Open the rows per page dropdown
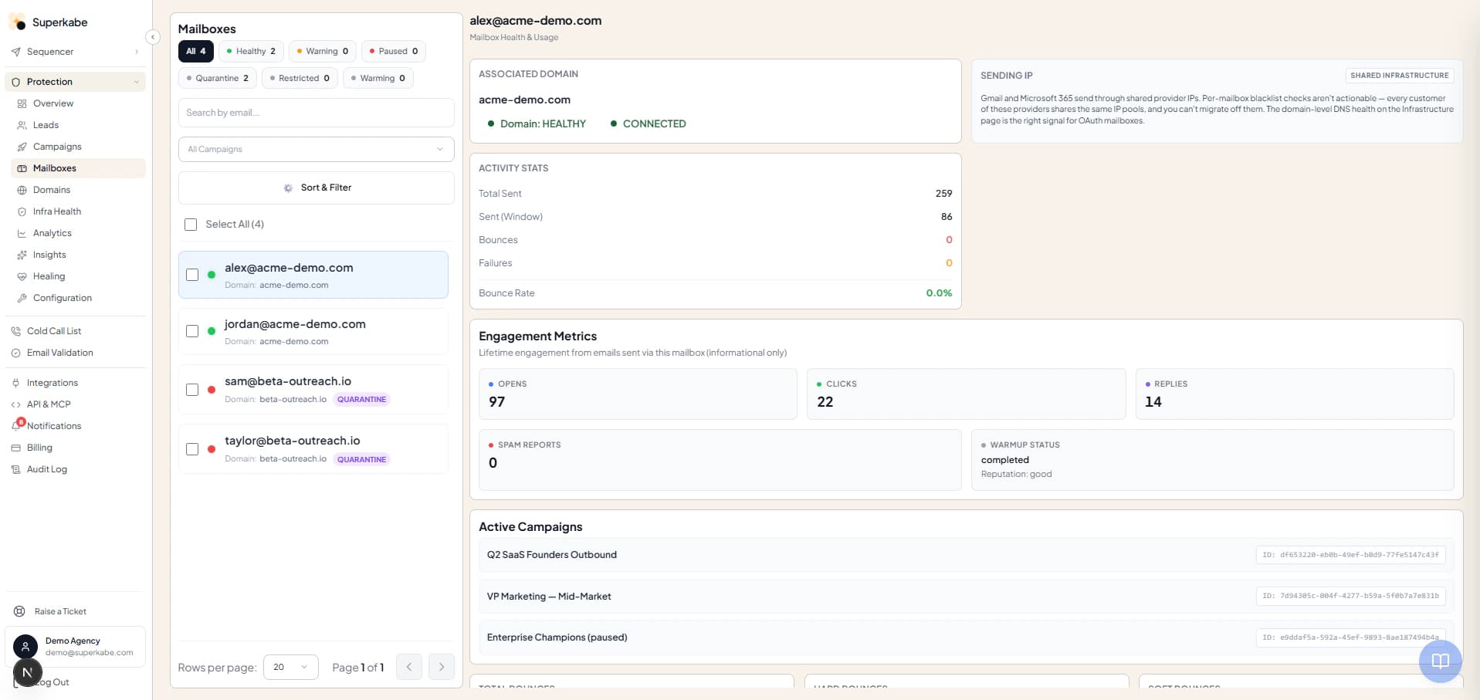Viewport: 1480px width, 700px height. (290, 667)
